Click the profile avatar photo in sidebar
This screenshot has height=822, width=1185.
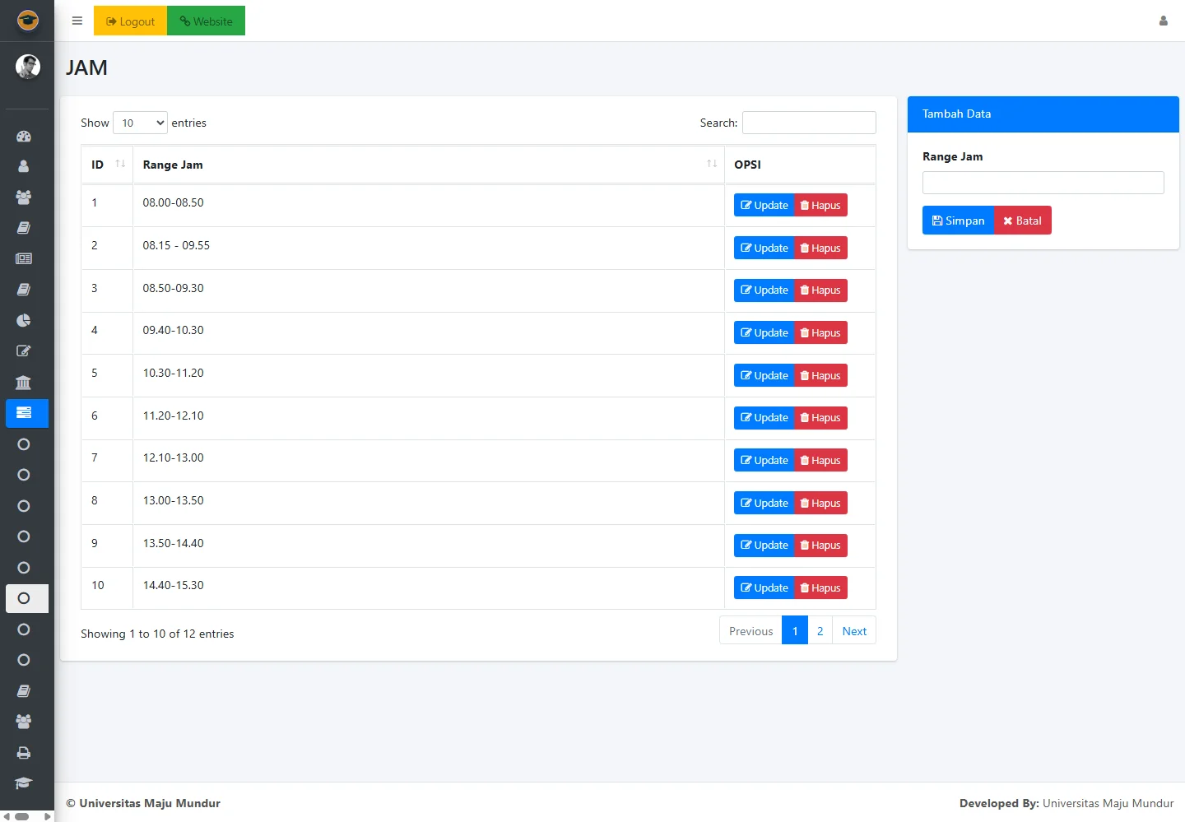(x=28, y=67)
